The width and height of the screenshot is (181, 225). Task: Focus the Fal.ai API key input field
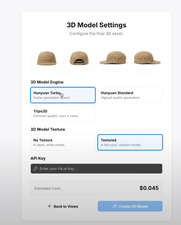point(98,169)
